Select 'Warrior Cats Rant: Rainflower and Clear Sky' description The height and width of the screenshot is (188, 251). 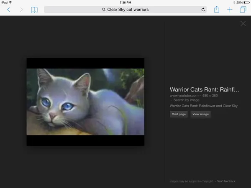[x=204, y=106]
